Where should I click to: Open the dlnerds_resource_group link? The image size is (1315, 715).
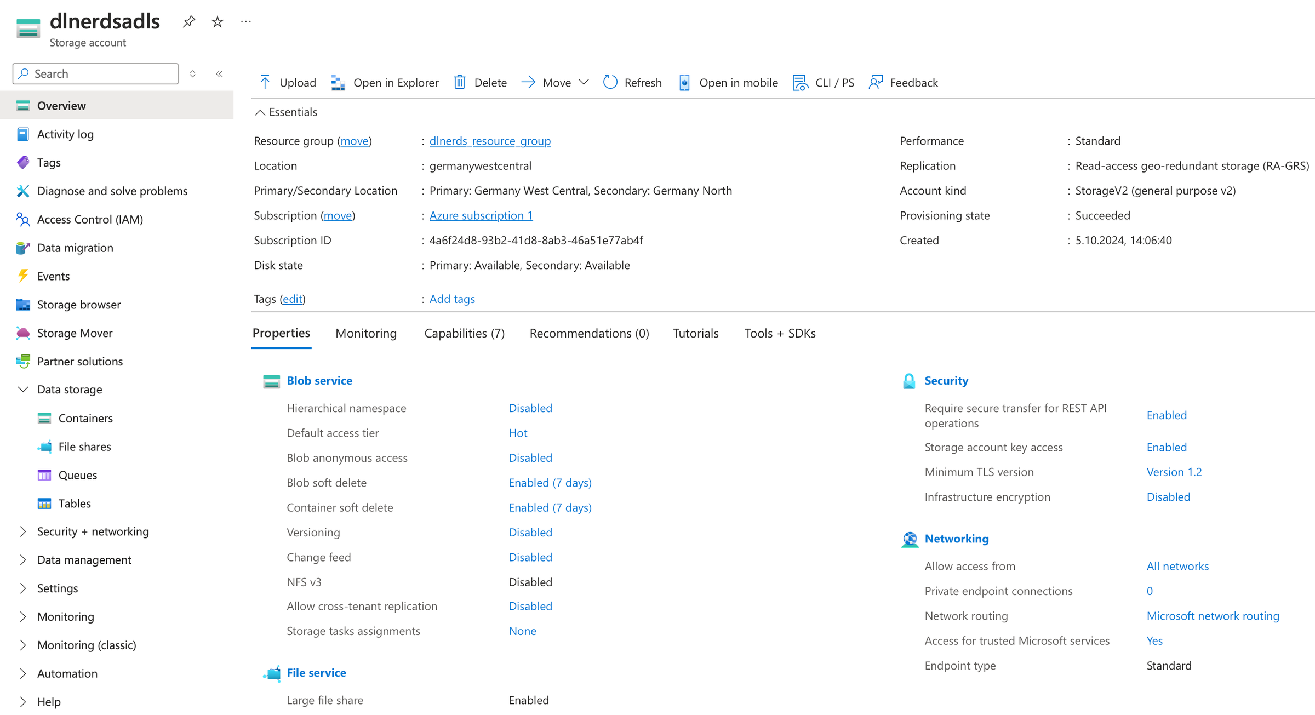(490, 141)
